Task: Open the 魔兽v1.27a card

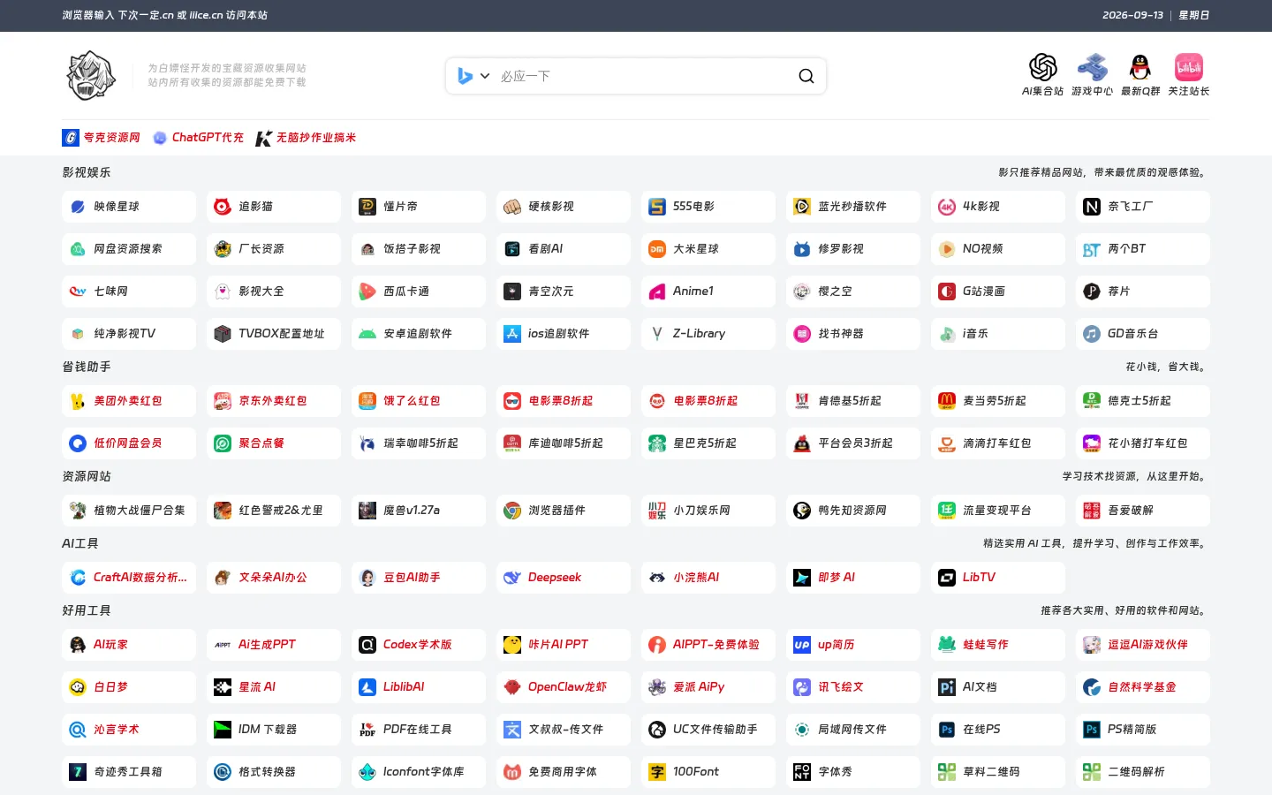Action: pyautogui.click(x=419, y=511)
